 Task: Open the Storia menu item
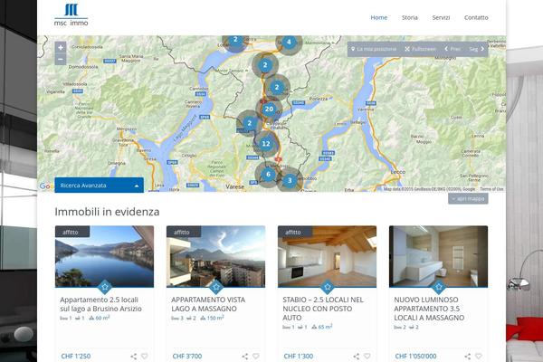click(410, 18)
